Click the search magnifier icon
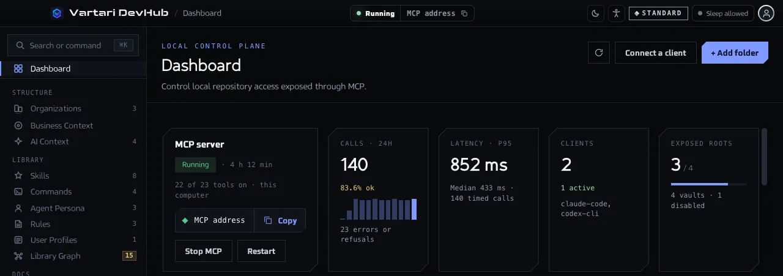The width and height of the screenshot is (783, 276). [20, 45]
